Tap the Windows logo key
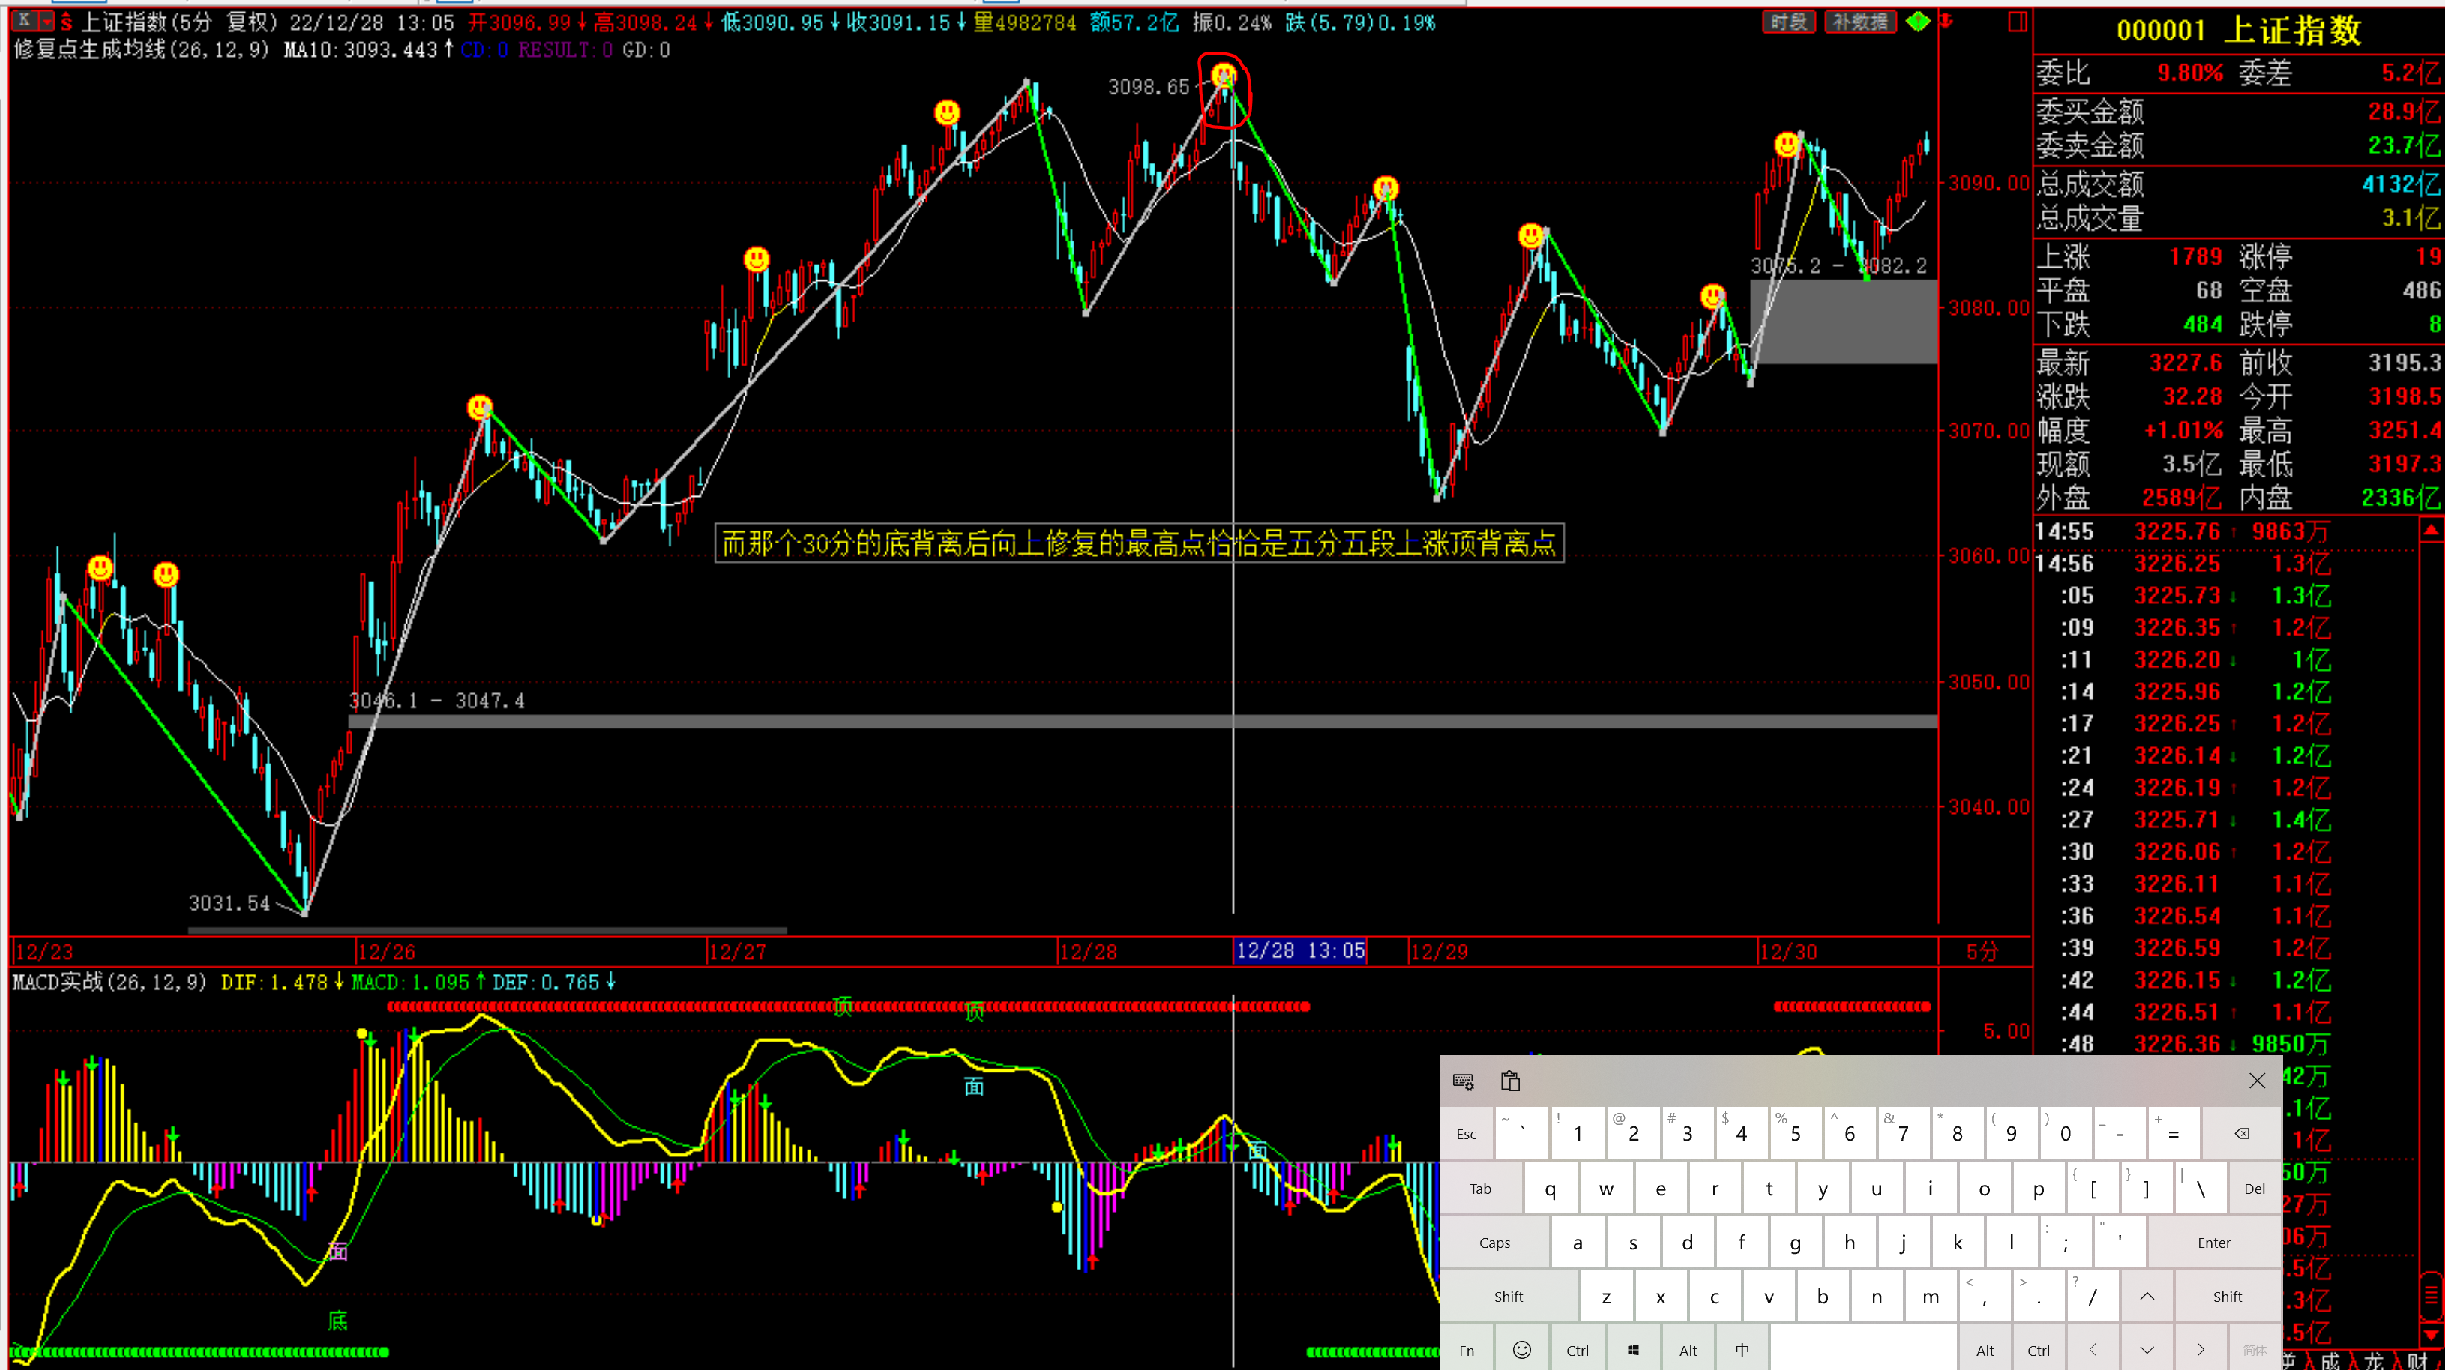The image size is (2445, 1370). click(x=1634, y=1350)
